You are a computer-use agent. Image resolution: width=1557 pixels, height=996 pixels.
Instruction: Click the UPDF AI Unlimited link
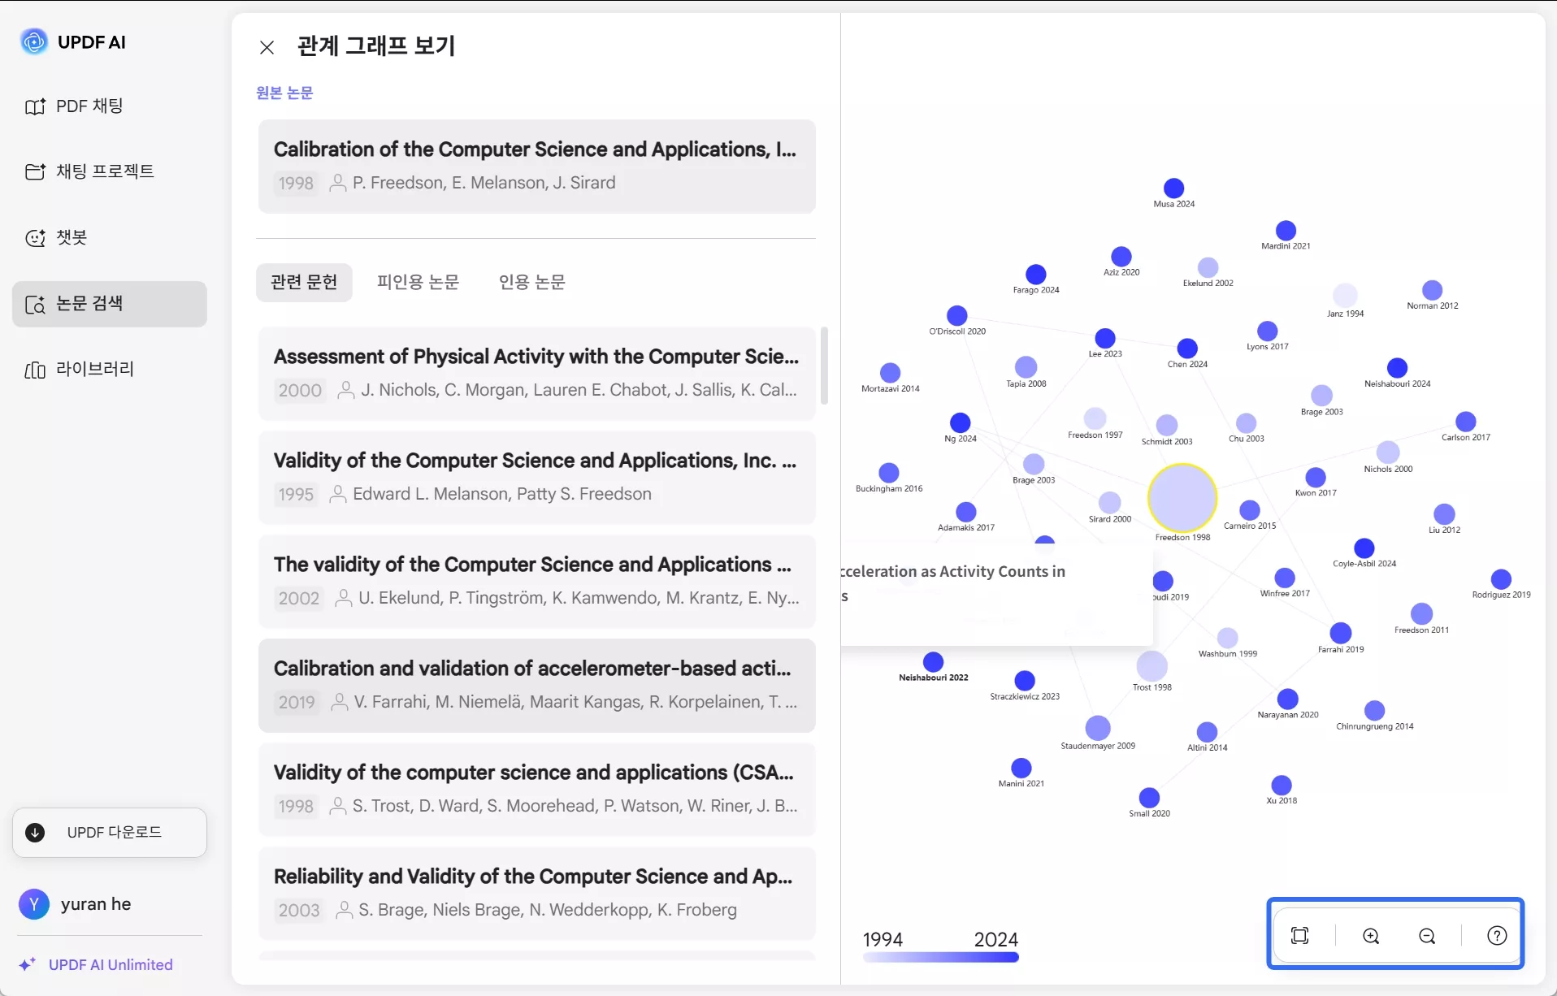point(111,964)
